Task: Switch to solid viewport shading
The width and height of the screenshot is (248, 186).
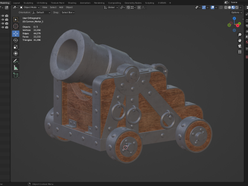Action: 229,7
